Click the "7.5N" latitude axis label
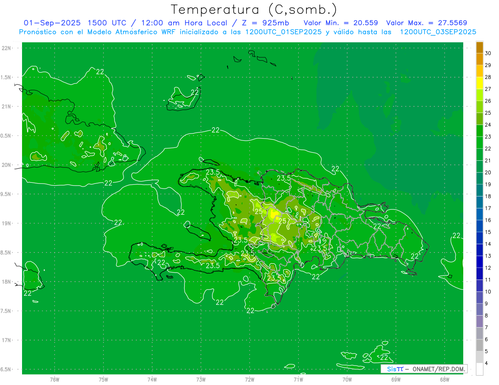Screen dimensions: 499x385 tap(6, 311)
